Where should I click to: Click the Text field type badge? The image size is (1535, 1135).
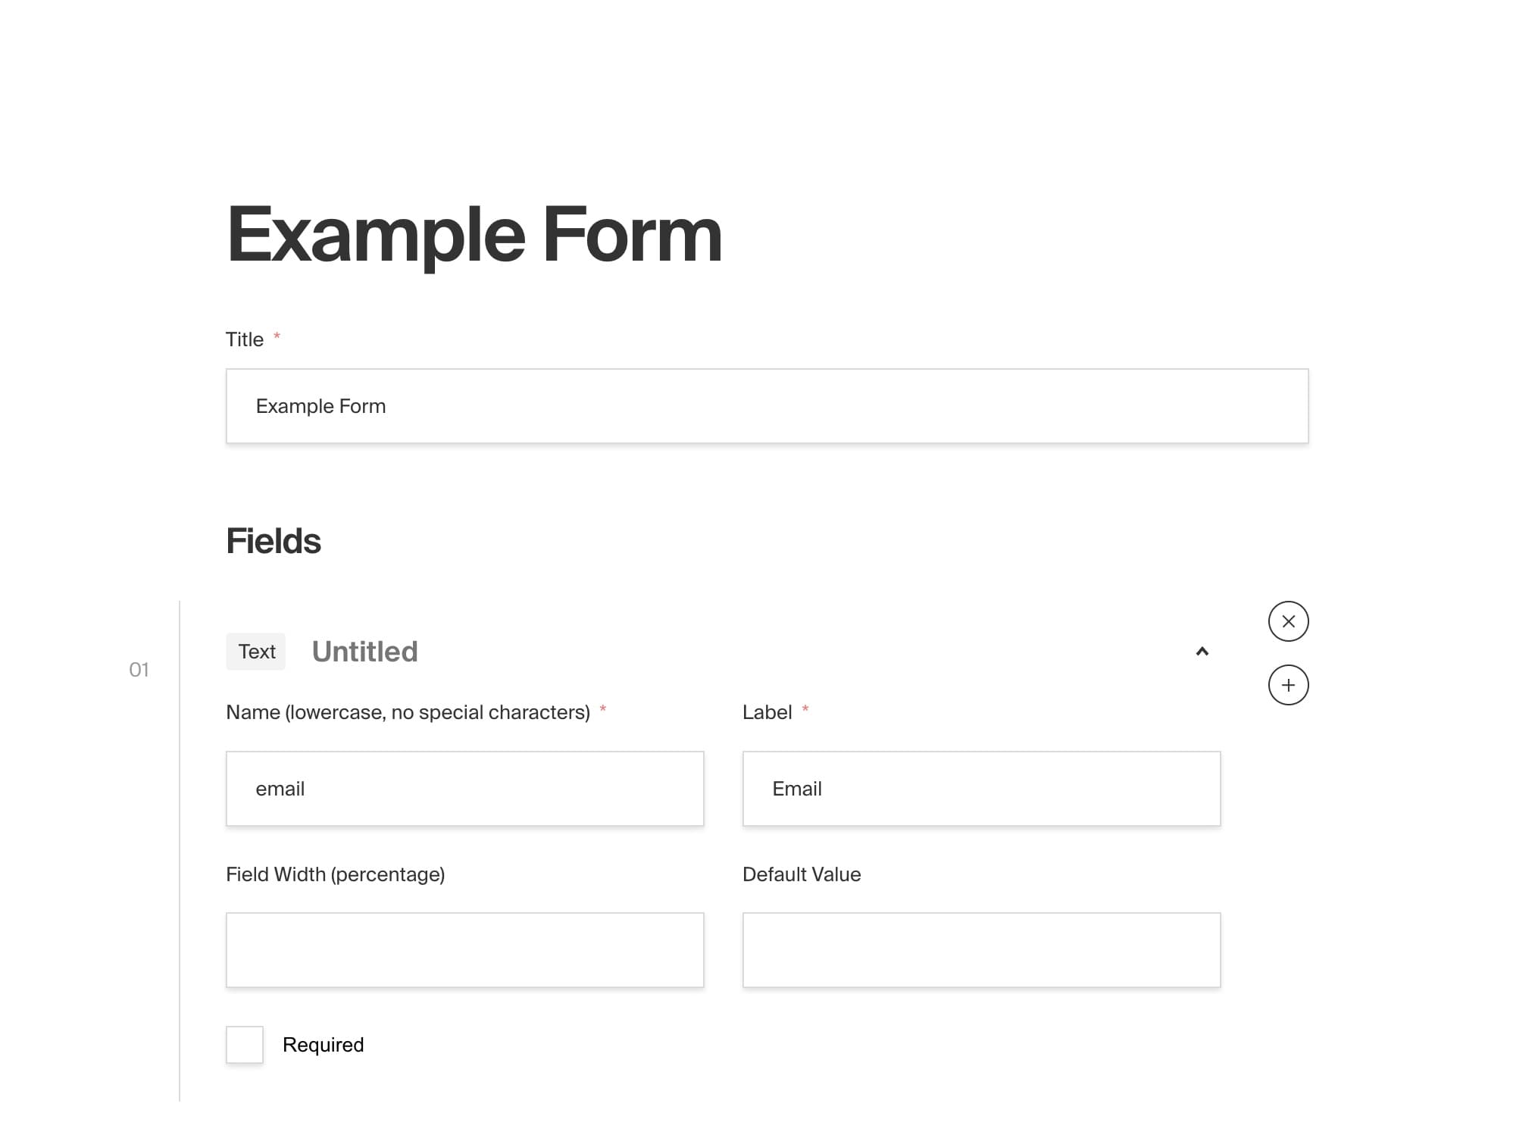point(255,651)
